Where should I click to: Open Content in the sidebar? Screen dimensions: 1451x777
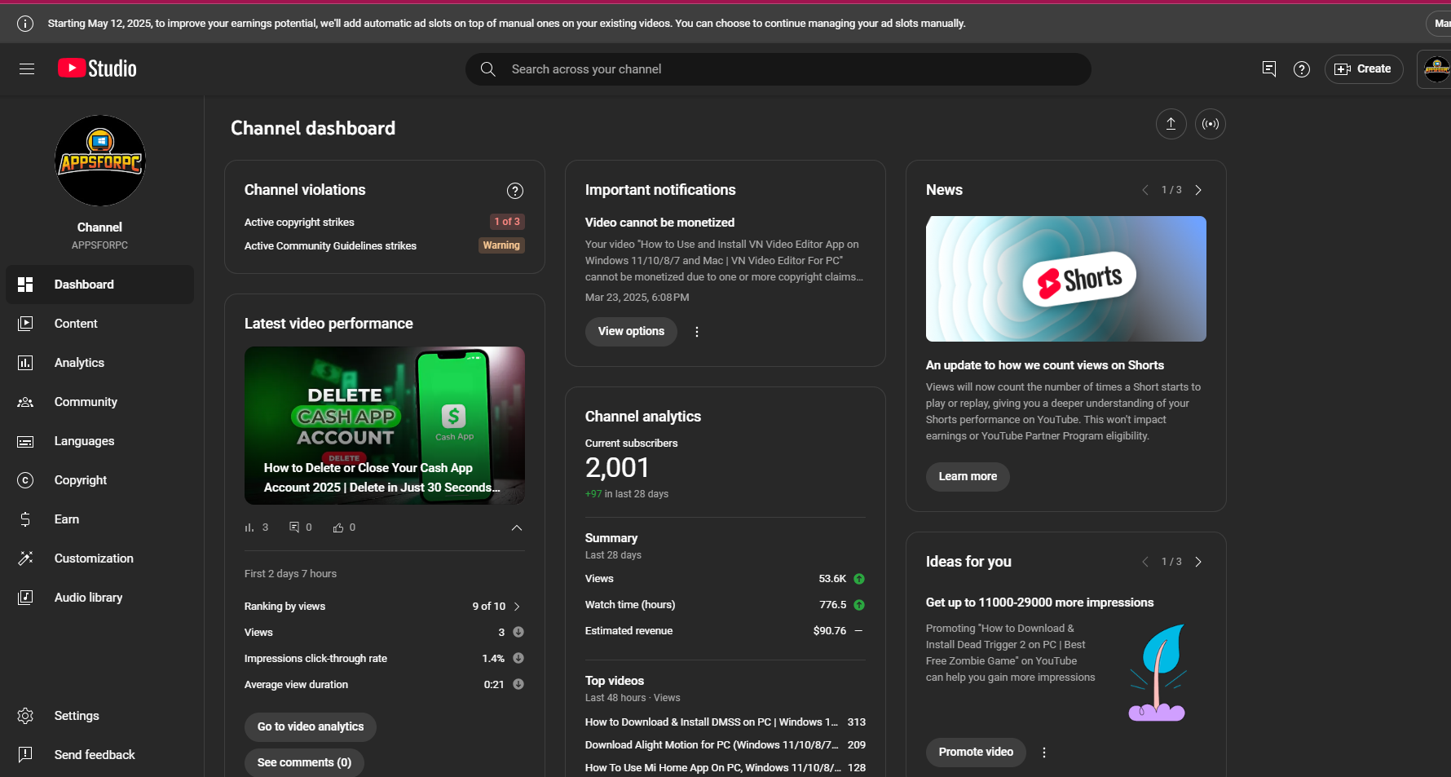(x=99, y=324)
